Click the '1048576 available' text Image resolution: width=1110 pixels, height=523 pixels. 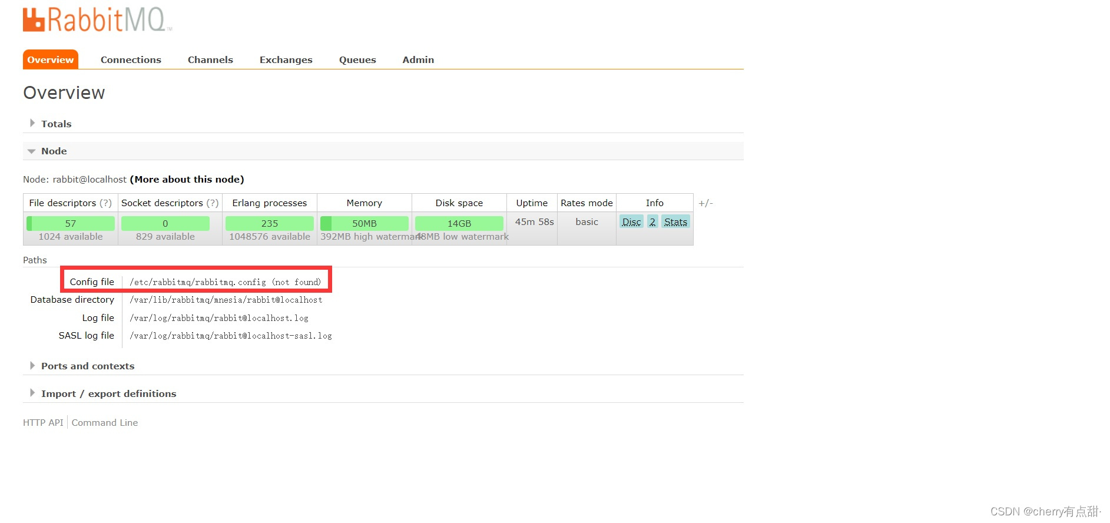270,236
